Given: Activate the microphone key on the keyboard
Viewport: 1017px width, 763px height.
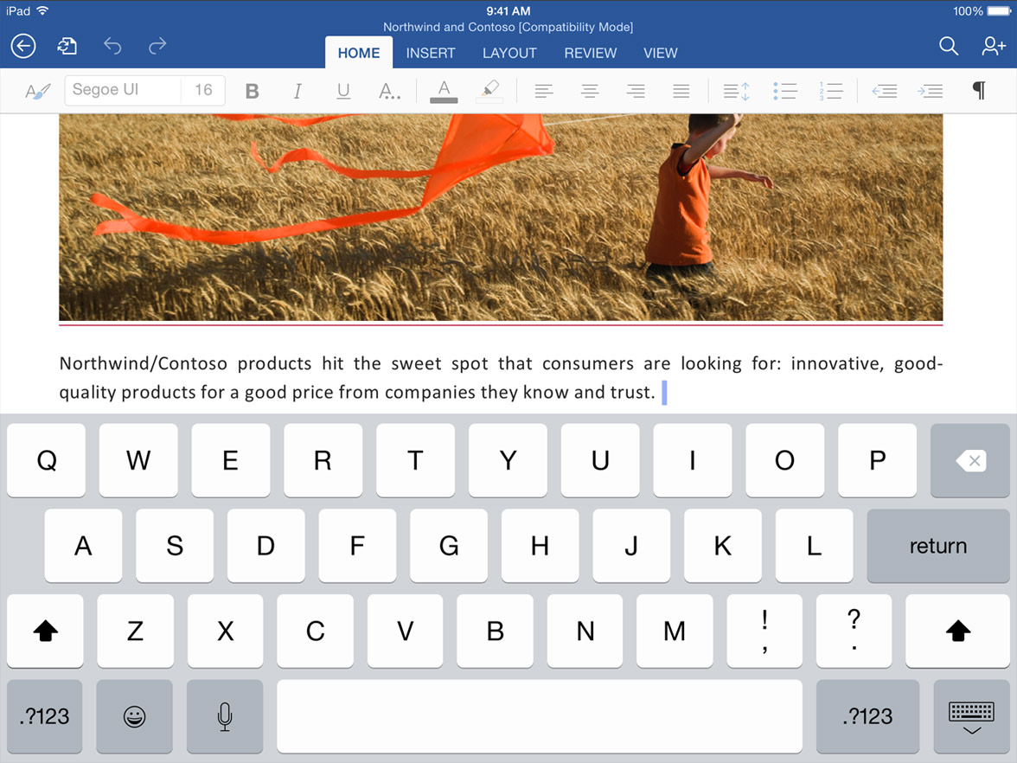Looking at the screenshot, I should [x=224, y=716].
